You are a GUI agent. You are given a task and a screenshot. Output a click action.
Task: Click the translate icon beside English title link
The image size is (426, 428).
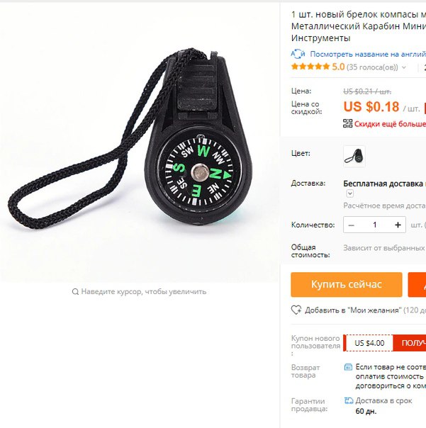298,54
